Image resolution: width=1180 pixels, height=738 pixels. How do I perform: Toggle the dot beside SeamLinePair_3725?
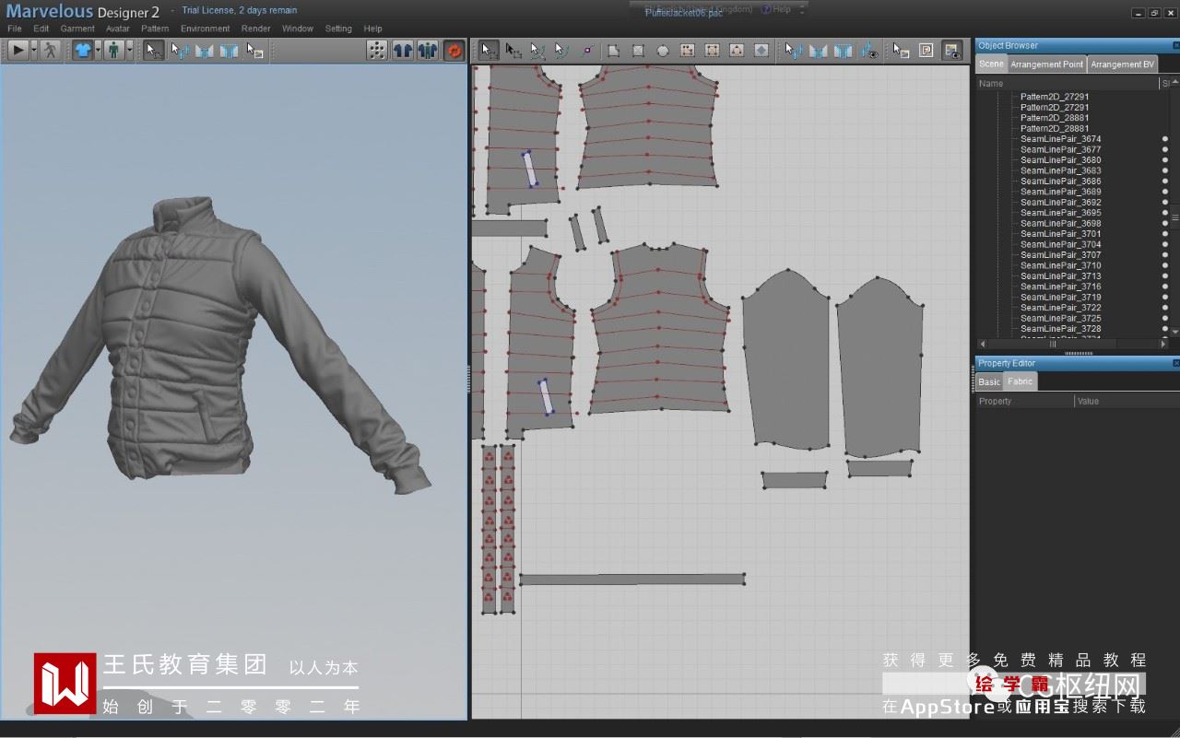tap(1165, 319)
